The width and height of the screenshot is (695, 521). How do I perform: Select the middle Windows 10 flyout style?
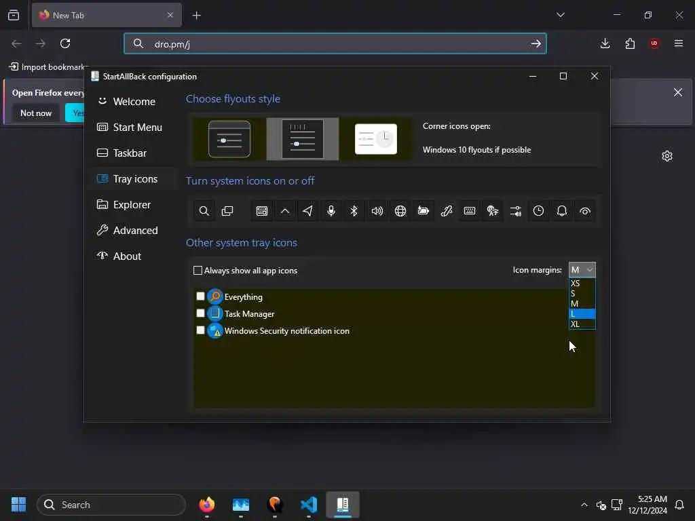303,139
